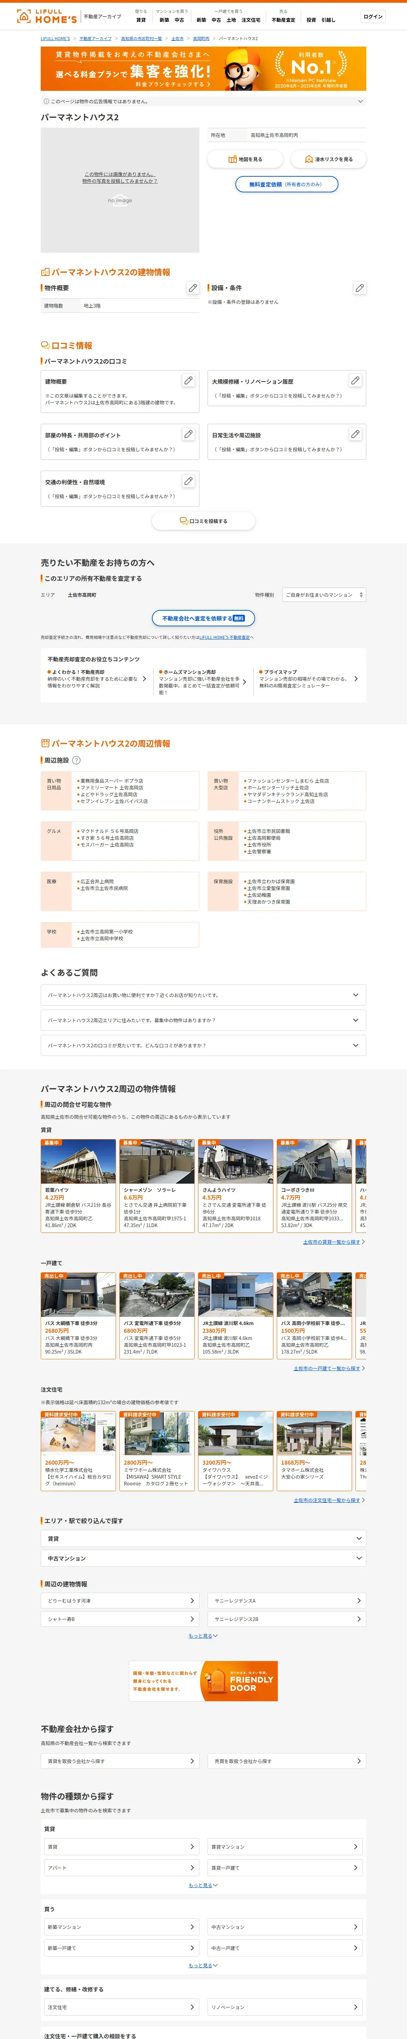This screenshot has height=2039, width=407.
Task: Expand もっと見る under 買う property types
Action: pos(203,1965)
